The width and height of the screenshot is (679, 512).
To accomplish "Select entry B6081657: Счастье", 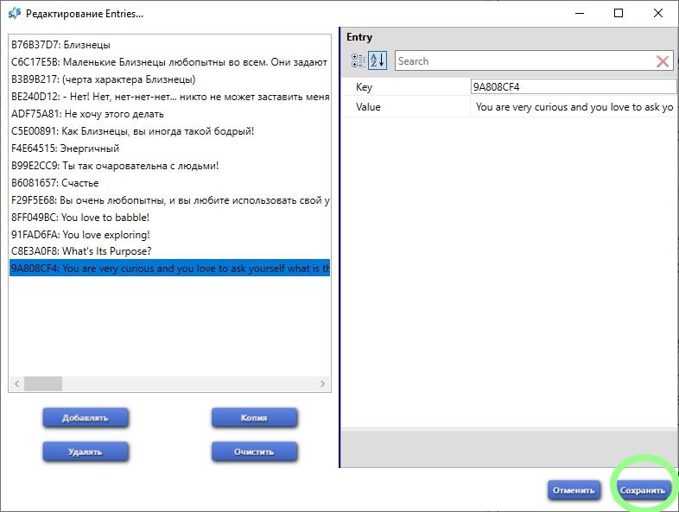I will (54, 183).
